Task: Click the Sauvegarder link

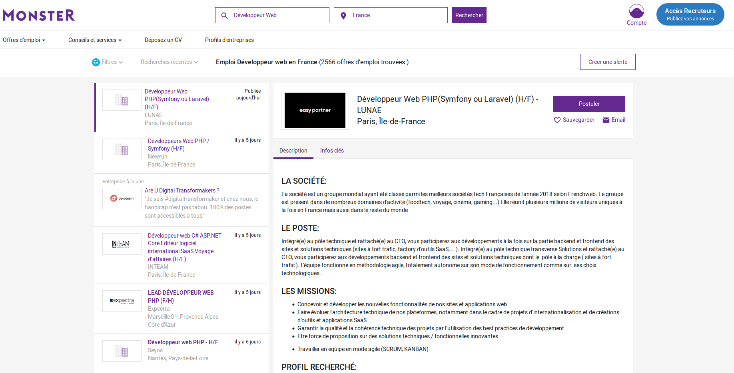Action: click(578, 120)
